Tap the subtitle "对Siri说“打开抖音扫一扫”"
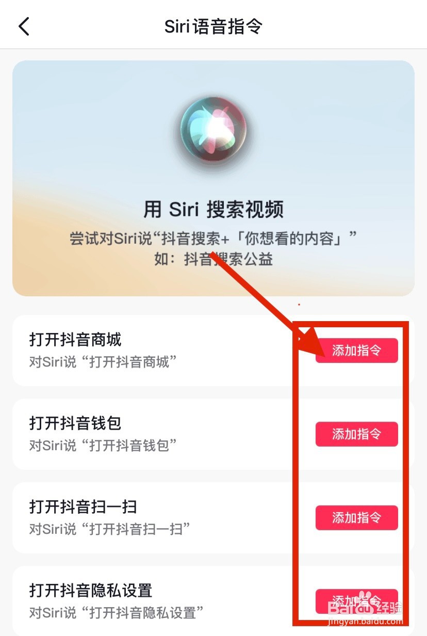Viewport: 427px width, 636px height. click(110, 529)
